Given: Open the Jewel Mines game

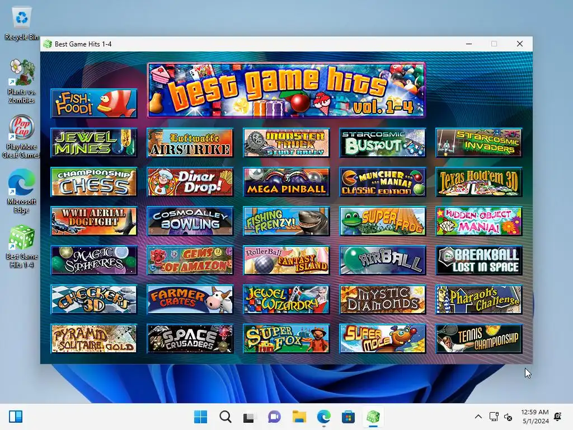Looking at the screenshot, I should 94,143.
